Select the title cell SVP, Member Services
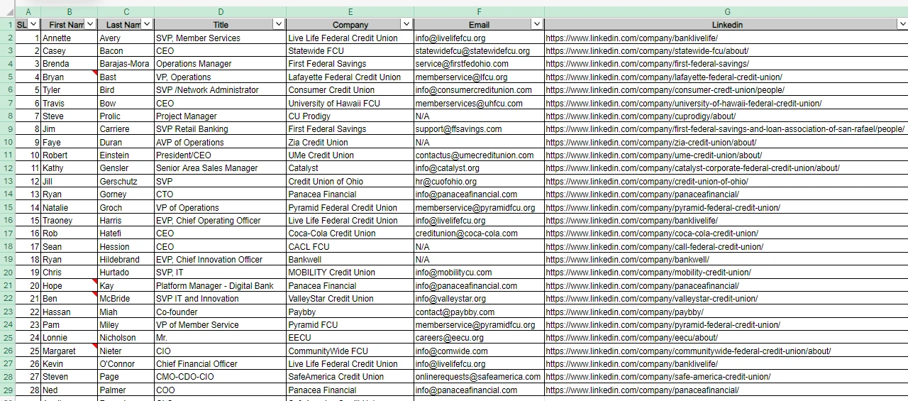Image resolution: width=908 pixels, height=401 pixels. point(221,38)
